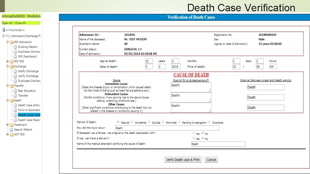
Task: Click the Duplicate Discharge page icon
Action: [x=15, y=81]
